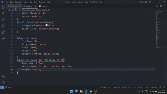The height and width of the screenshot is (94, 167).
Task: Open the Go menu
Action: click(x=31, y=2)
